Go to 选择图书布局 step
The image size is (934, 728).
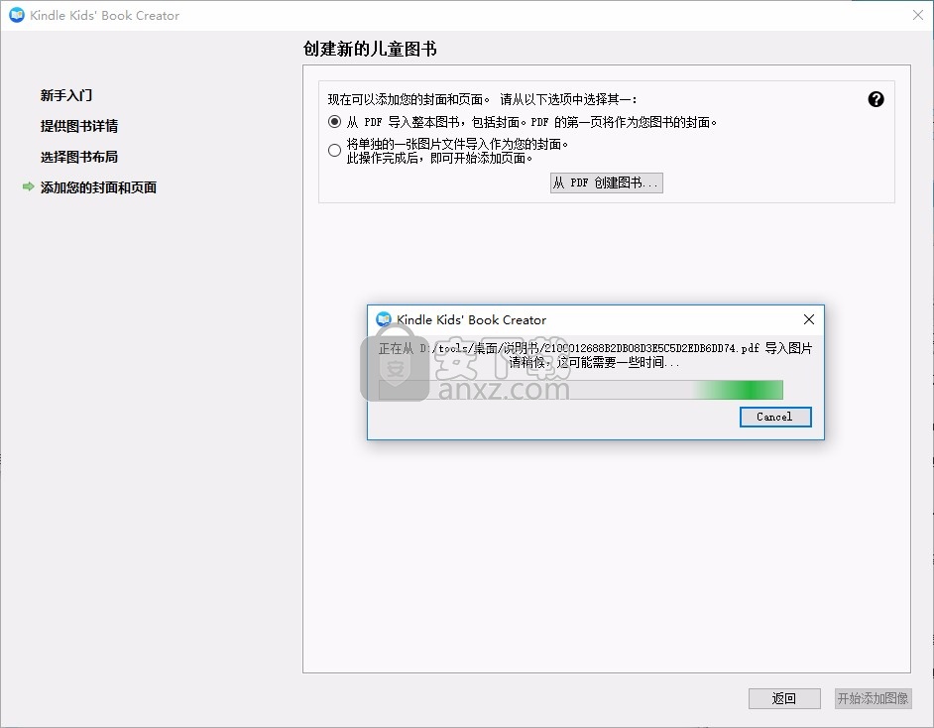pyautogui.click(x=79, y=157)
